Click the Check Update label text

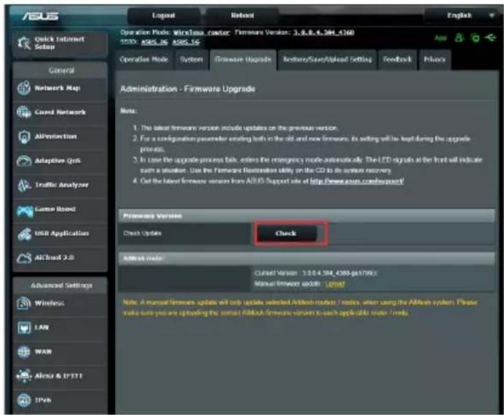pyautogui.click(x=142, y=234)
